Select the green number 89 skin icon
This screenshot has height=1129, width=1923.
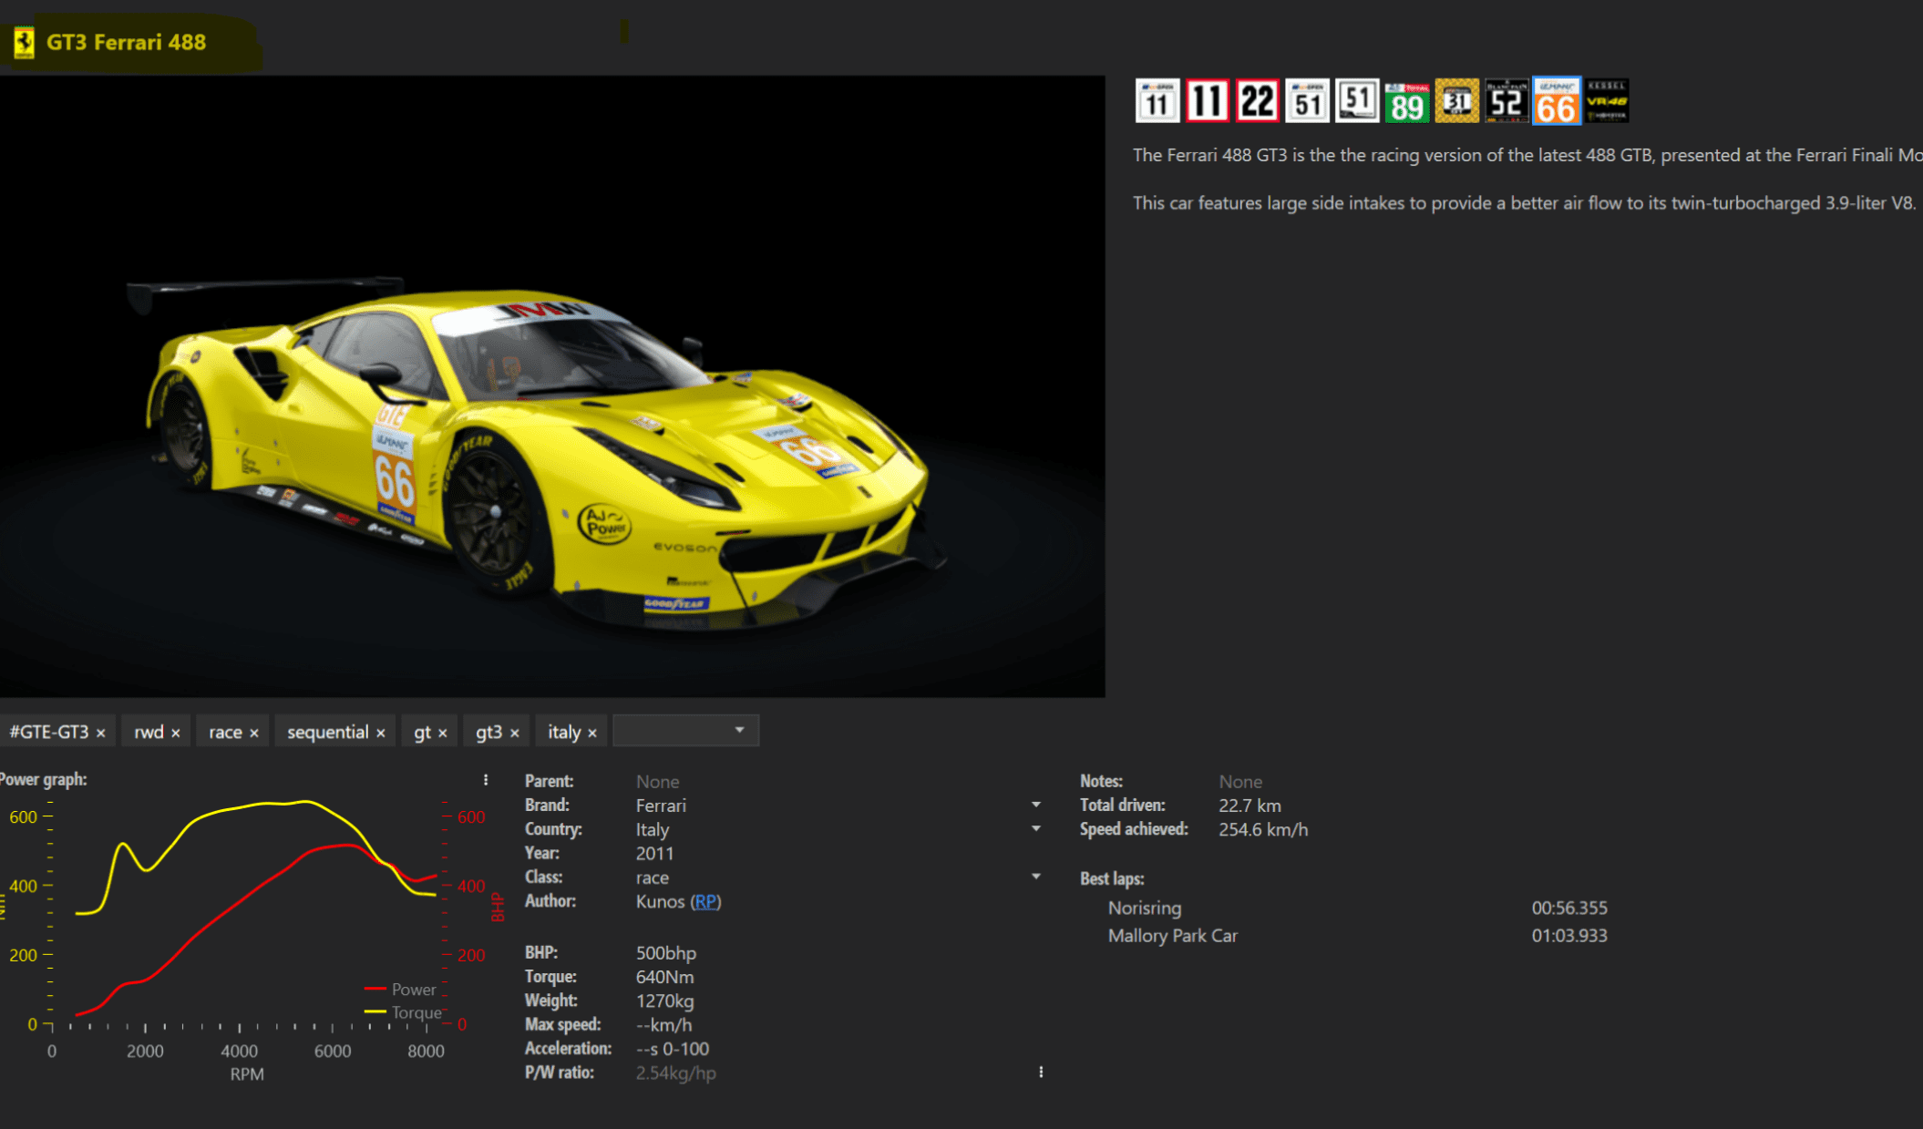[x=1406, y=101]
